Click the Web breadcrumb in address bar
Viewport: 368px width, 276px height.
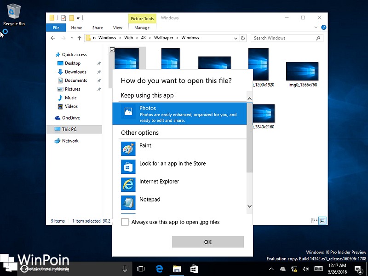[x=129, y=38]
